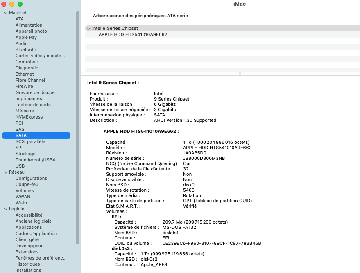Click the highlighted SATA entry
This screenshot has height=273, width=360.
coord(36,135)
